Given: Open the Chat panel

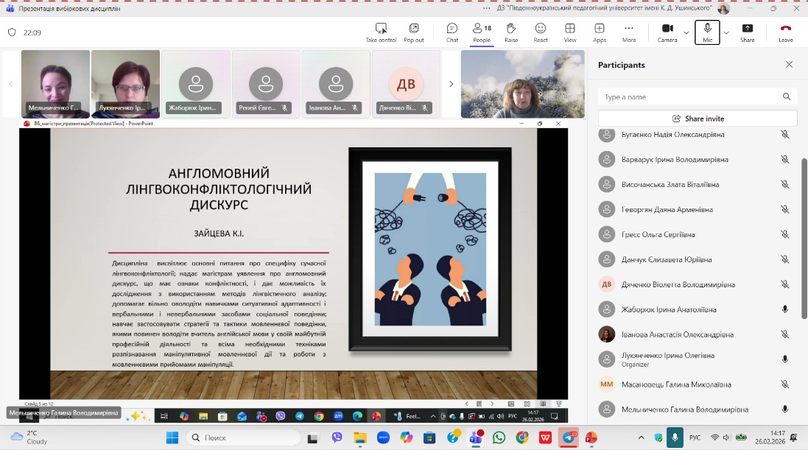Looking at the screenshot, I should tap(452, 32).
